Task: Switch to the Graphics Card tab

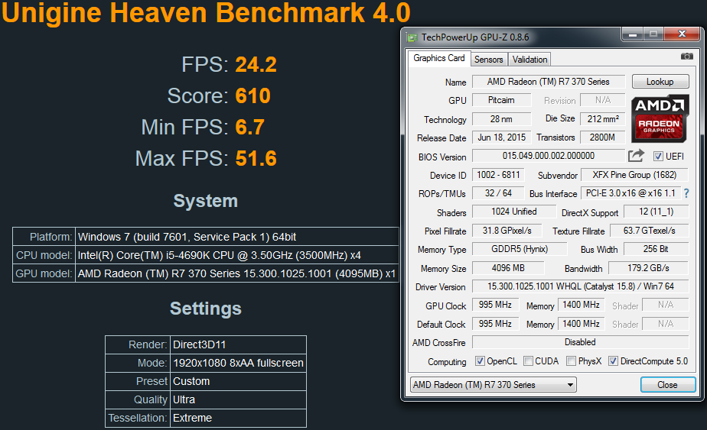Action: [x=438, y=58]
